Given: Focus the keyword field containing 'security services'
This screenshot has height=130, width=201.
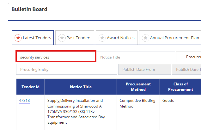Looking at the screenshot, I should [56, 57].
